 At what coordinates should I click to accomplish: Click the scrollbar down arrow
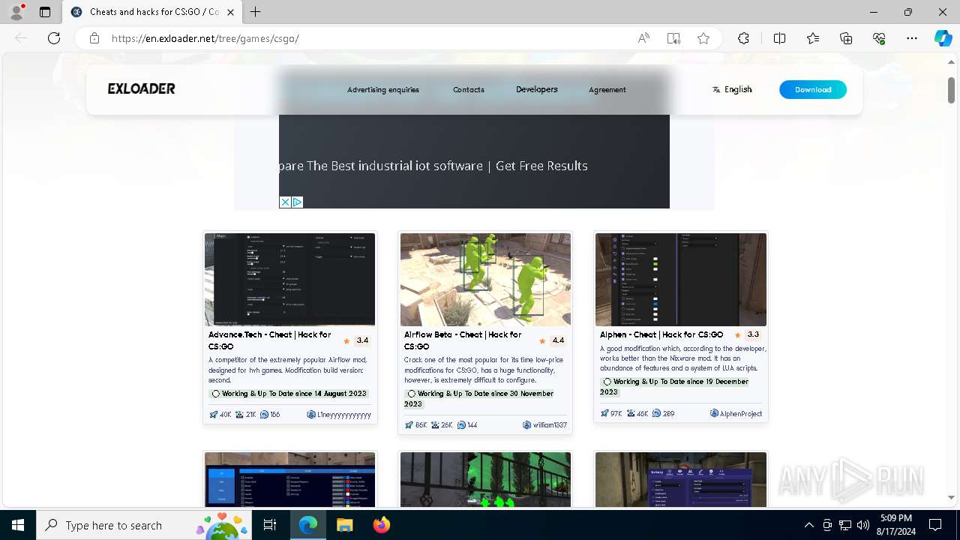click(951, 497)
